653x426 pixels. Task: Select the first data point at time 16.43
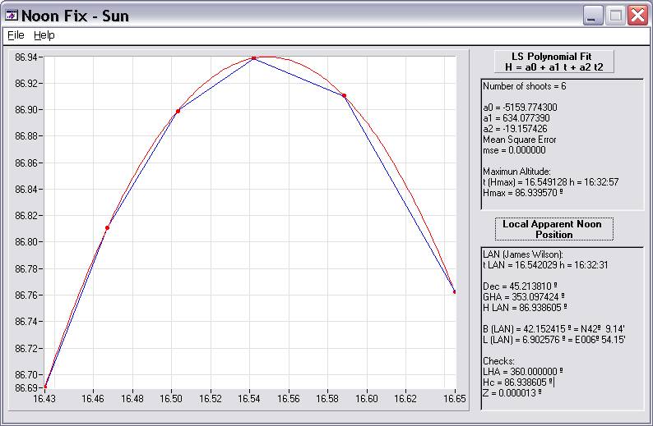[45, 387]
